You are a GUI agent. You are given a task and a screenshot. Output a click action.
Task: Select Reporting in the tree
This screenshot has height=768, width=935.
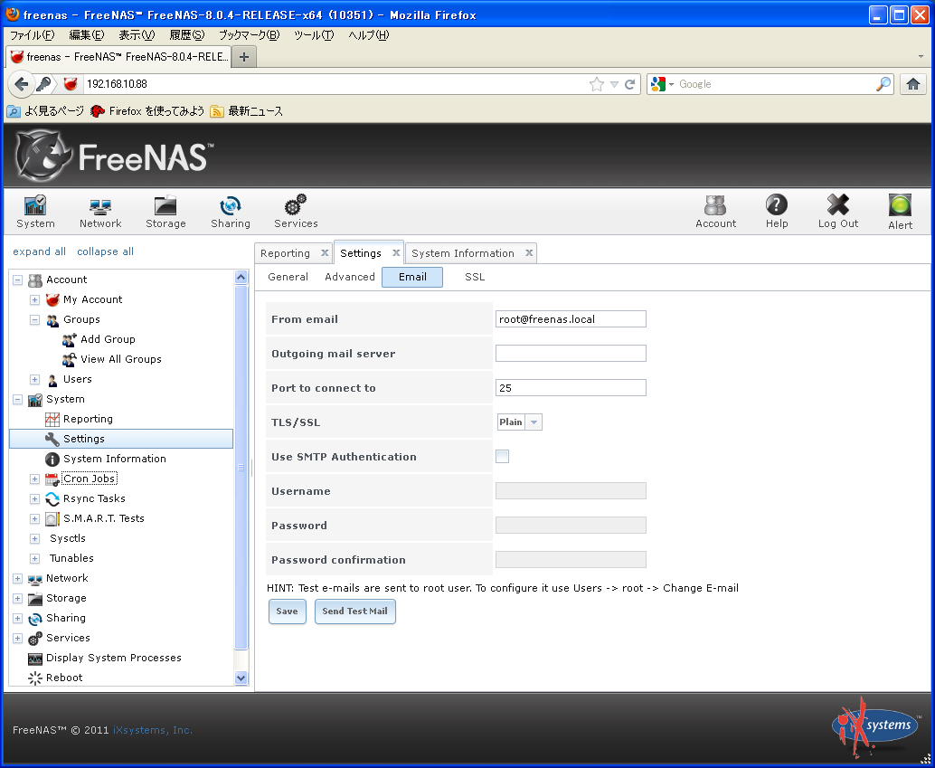88,419
